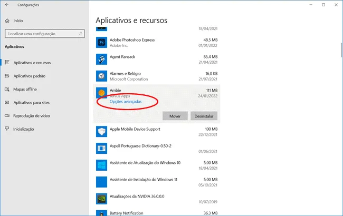Click the search magnifier icon
The height and width of the screenshot is (216, 343).
click(81, 33)
